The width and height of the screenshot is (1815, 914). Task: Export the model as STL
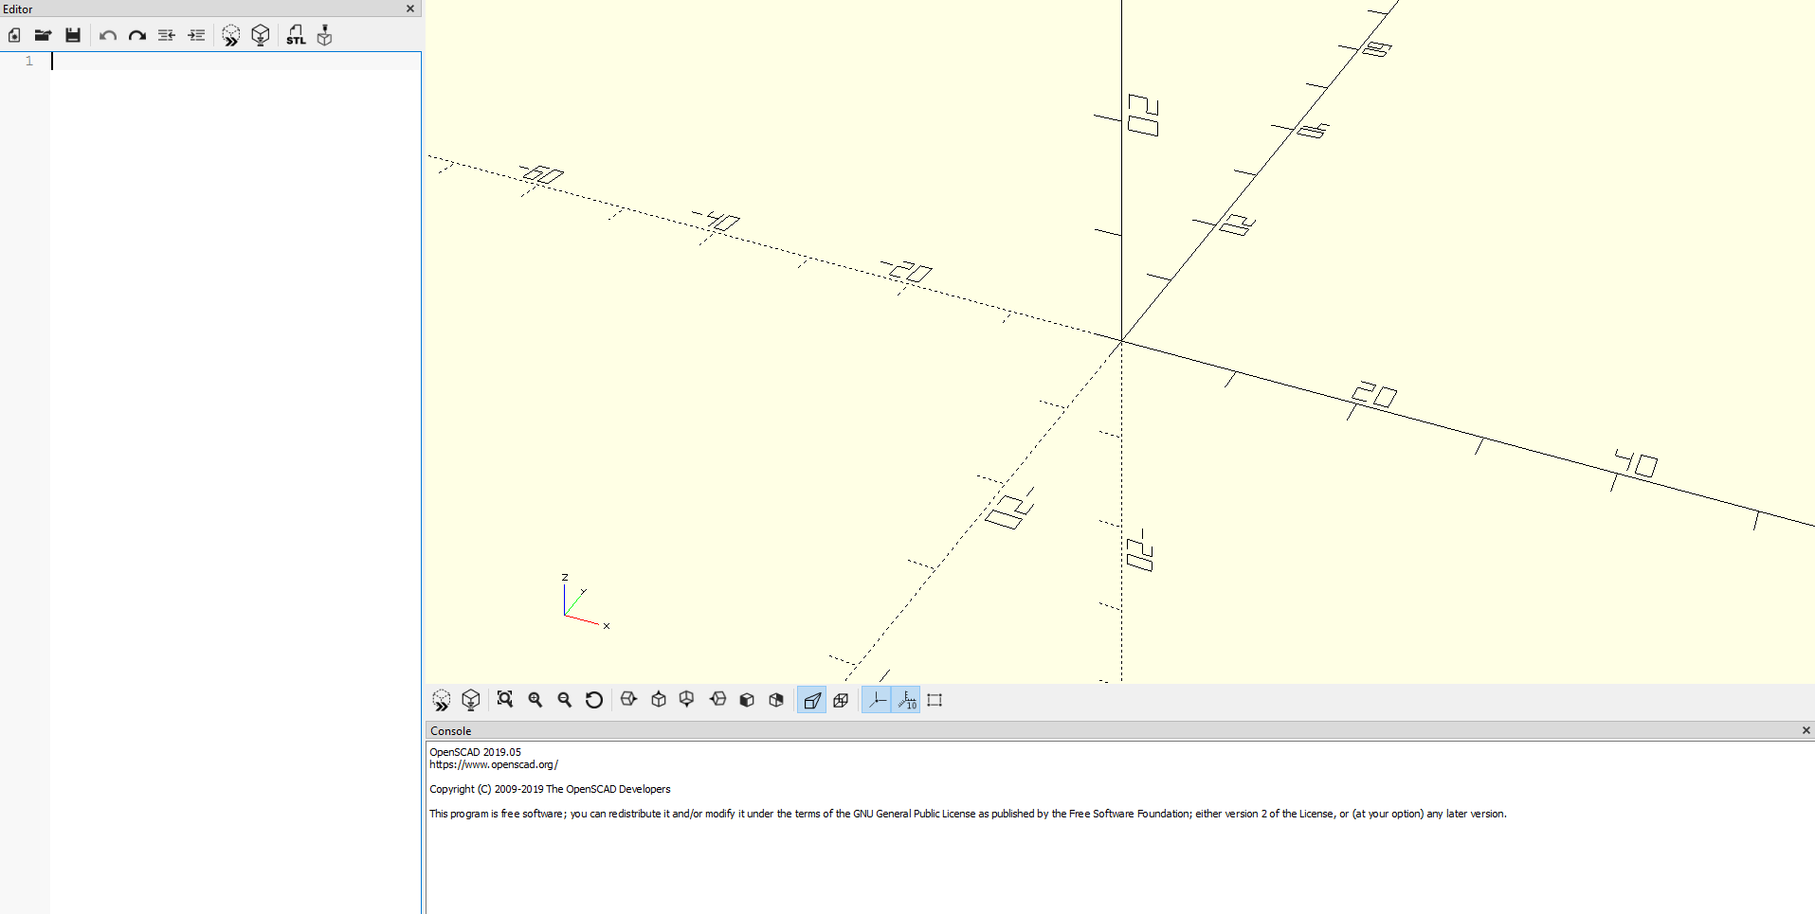tap(296, 36)
